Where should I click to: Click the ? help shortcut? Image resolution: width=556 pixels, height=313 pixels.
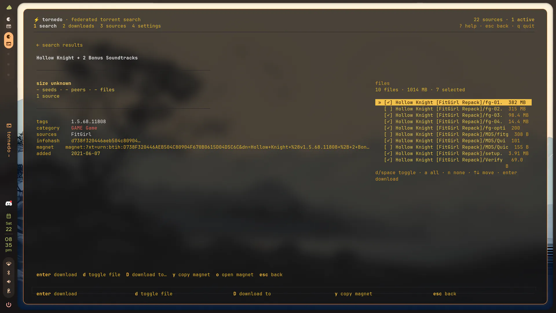(468, 26)
